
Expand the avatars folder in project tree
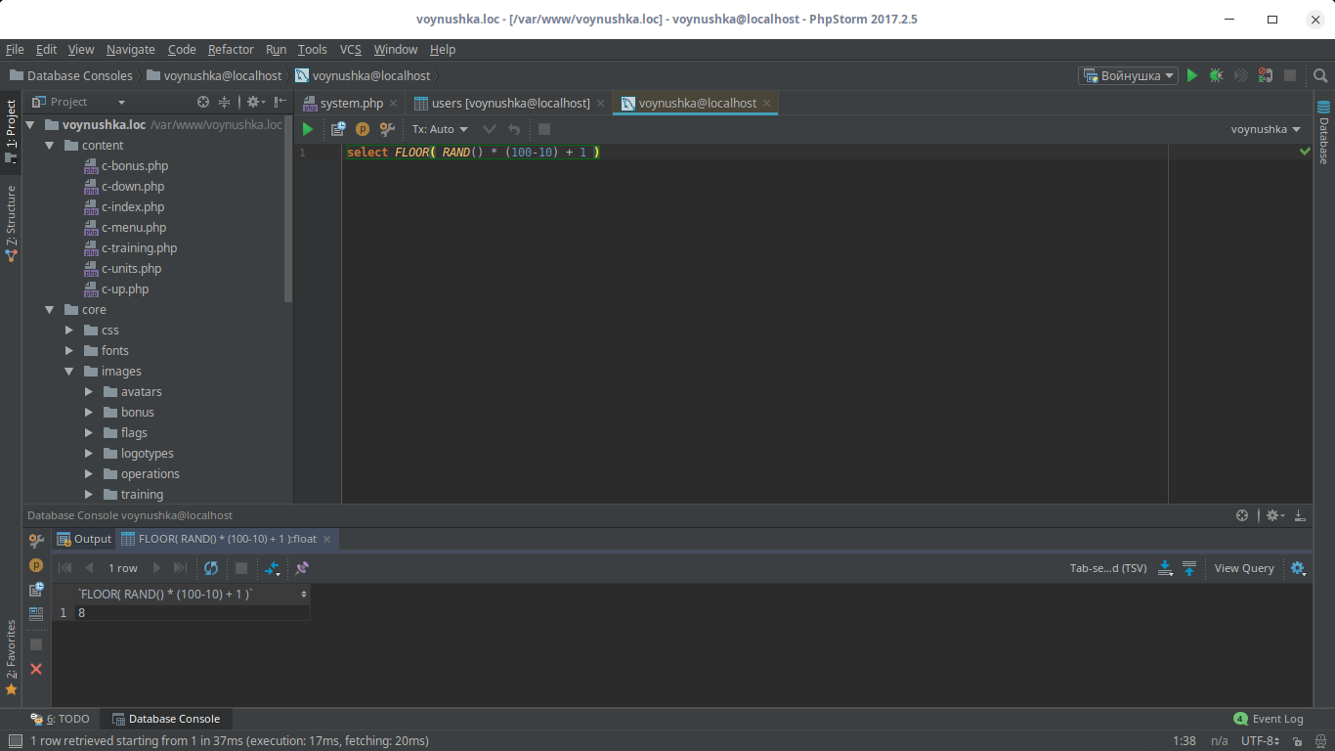tap(89, 392)
